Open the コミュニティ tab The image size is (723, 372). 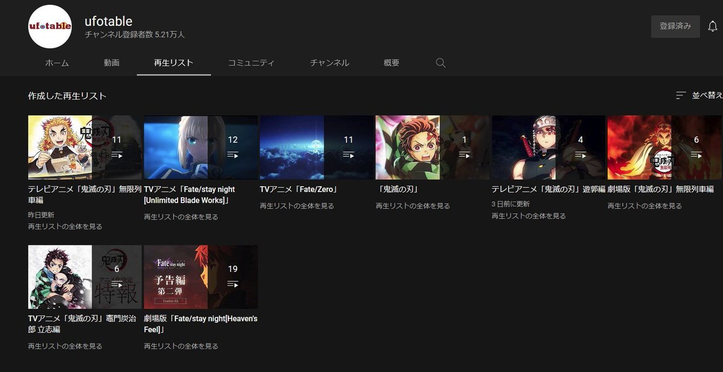(251, 63)
